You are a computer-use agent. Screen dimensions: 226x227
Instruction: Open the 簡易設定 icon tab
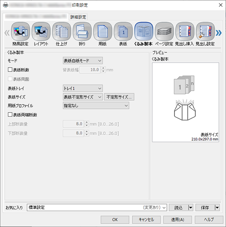[x=21, y=34]
